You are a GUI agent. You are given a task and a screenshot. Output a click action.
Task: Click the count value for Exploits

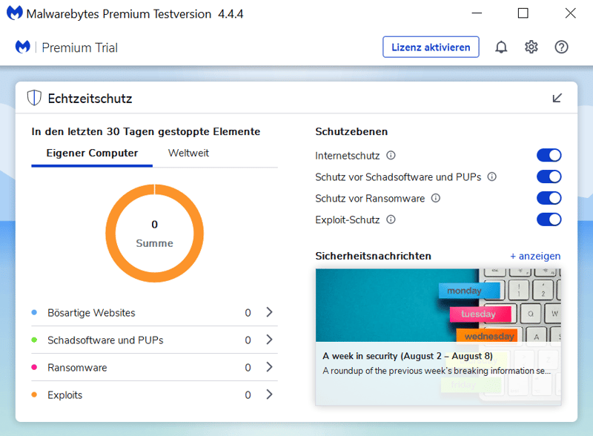tap(248, 395)
